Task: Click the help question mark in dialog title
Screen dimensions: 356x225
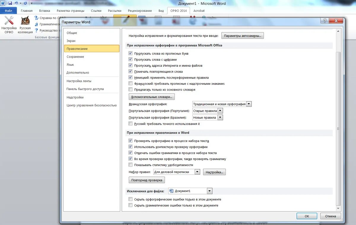Action: [x=325, y=21]
